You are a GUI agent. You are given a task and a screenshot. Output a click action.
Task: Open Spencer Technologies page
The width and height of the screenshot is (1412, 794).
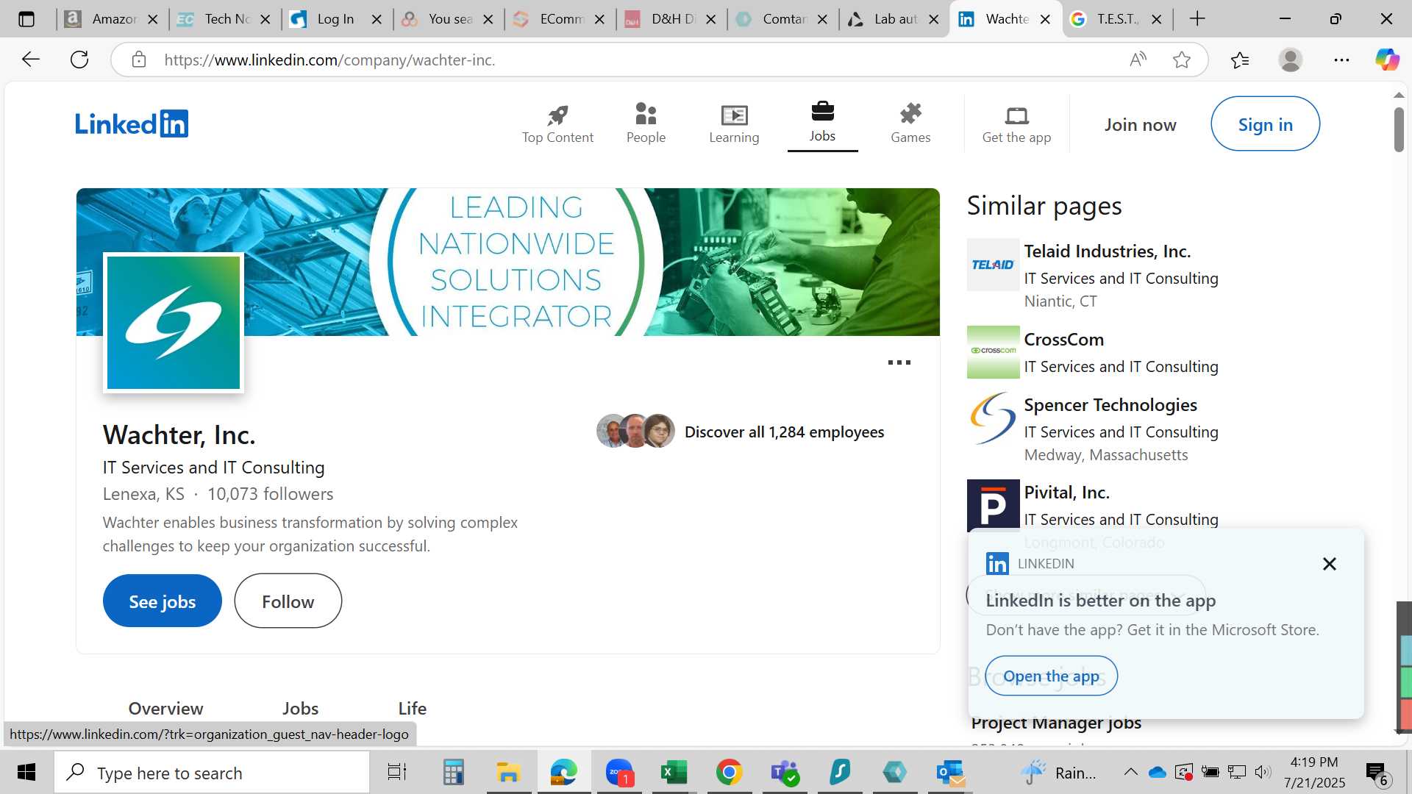(1110, 405)
